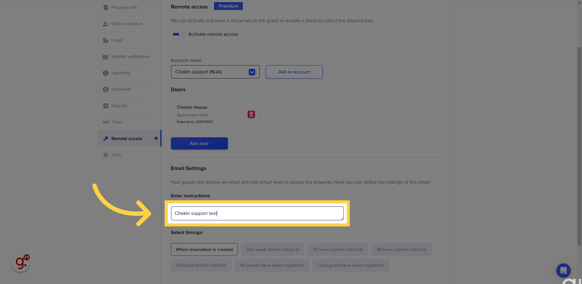Toggle the Activate remote access switch
The image size is (582, 284).
tap(178, 34)
